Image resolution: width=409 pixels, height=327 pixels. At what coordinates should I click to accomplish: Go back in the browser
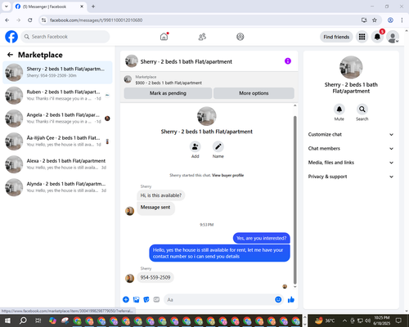pos(7,20)
